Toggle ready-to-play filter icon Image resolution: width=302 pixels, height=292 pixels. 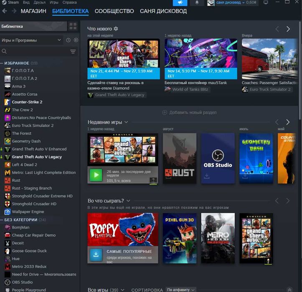76,40
